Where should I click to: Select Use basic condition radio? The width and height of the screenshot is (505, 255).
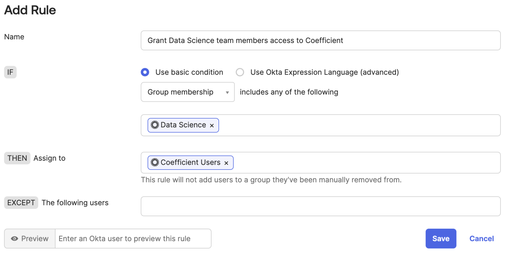tap(145, 72)
